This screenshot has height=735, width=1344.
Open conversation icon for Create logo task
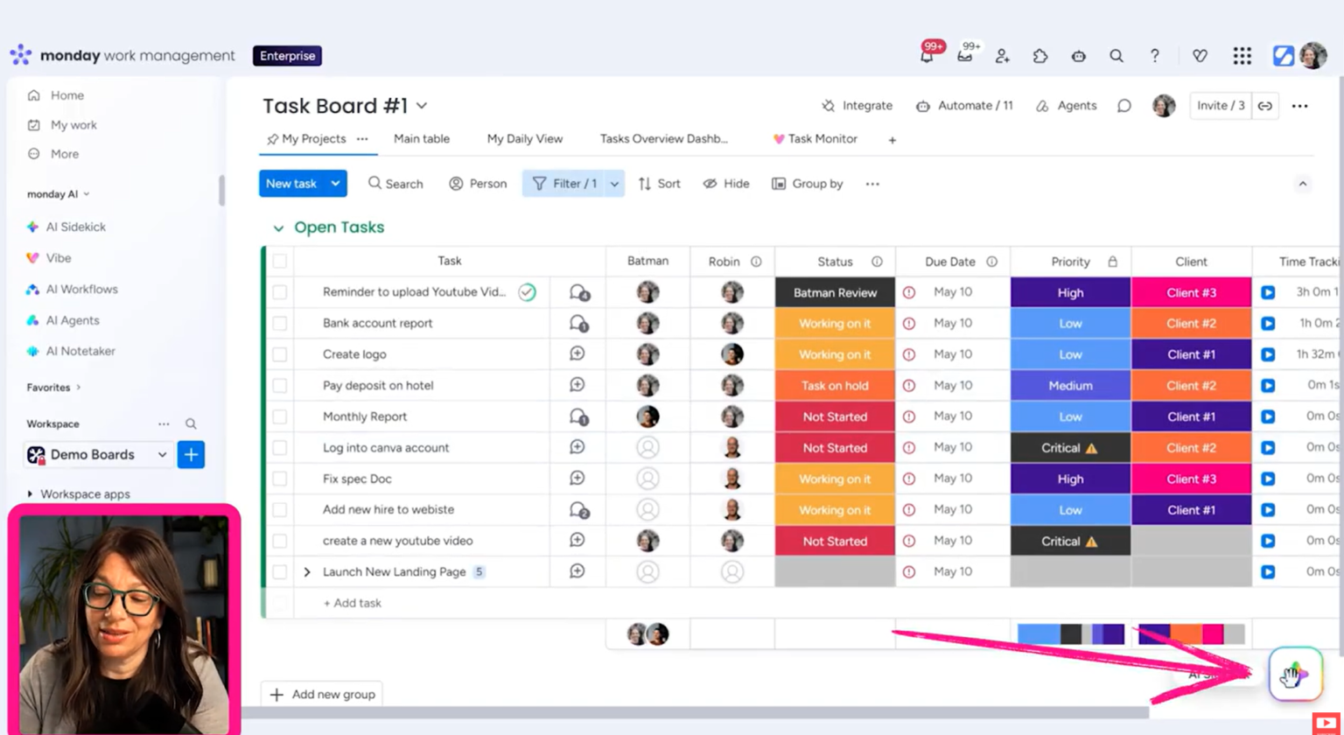pos(577,353)
